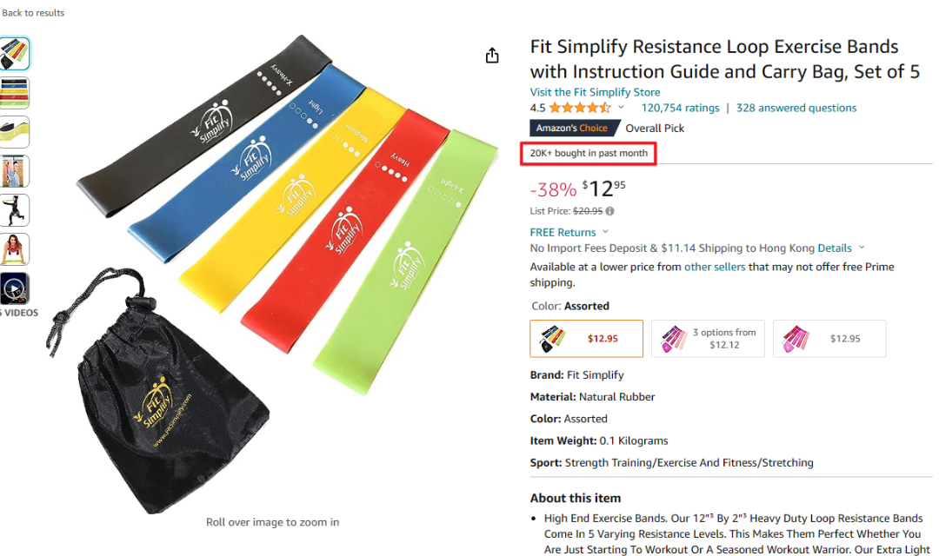Click the 4.5 star rating icons
Image resolution: width=939 pixels, height=556 pixels.
pos(580,109)
